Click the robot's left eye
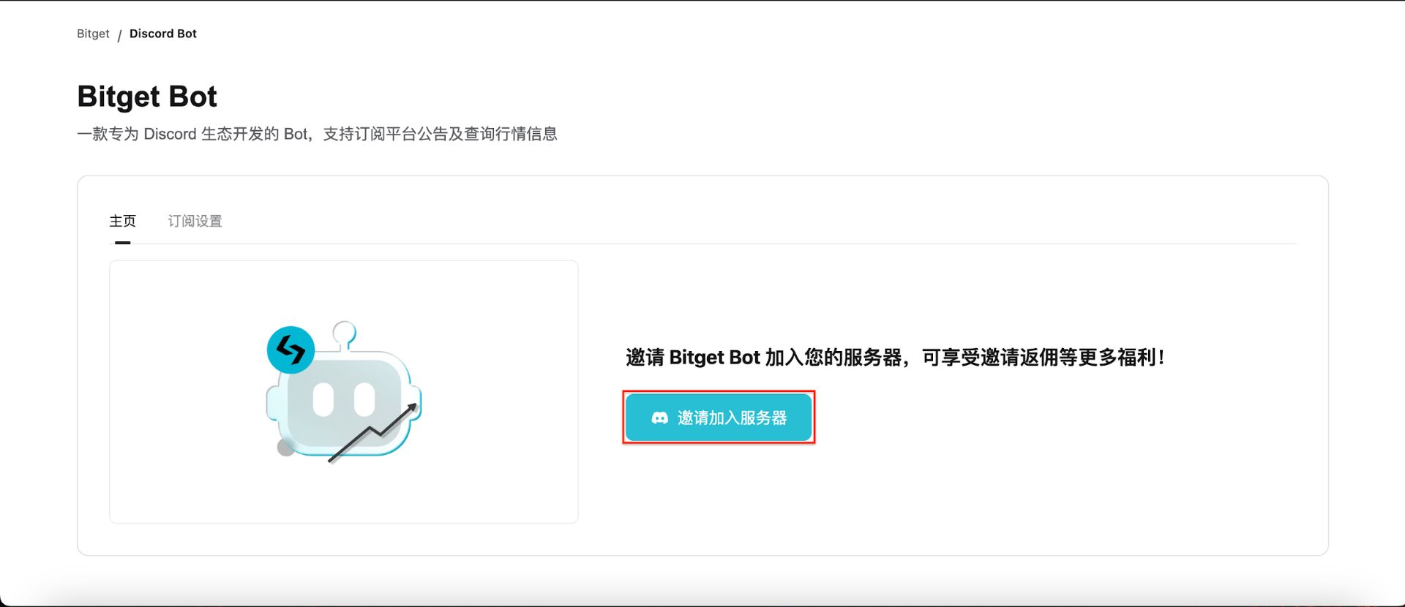The height and width of the screenshot is (607, 1405). pos(323,400)
